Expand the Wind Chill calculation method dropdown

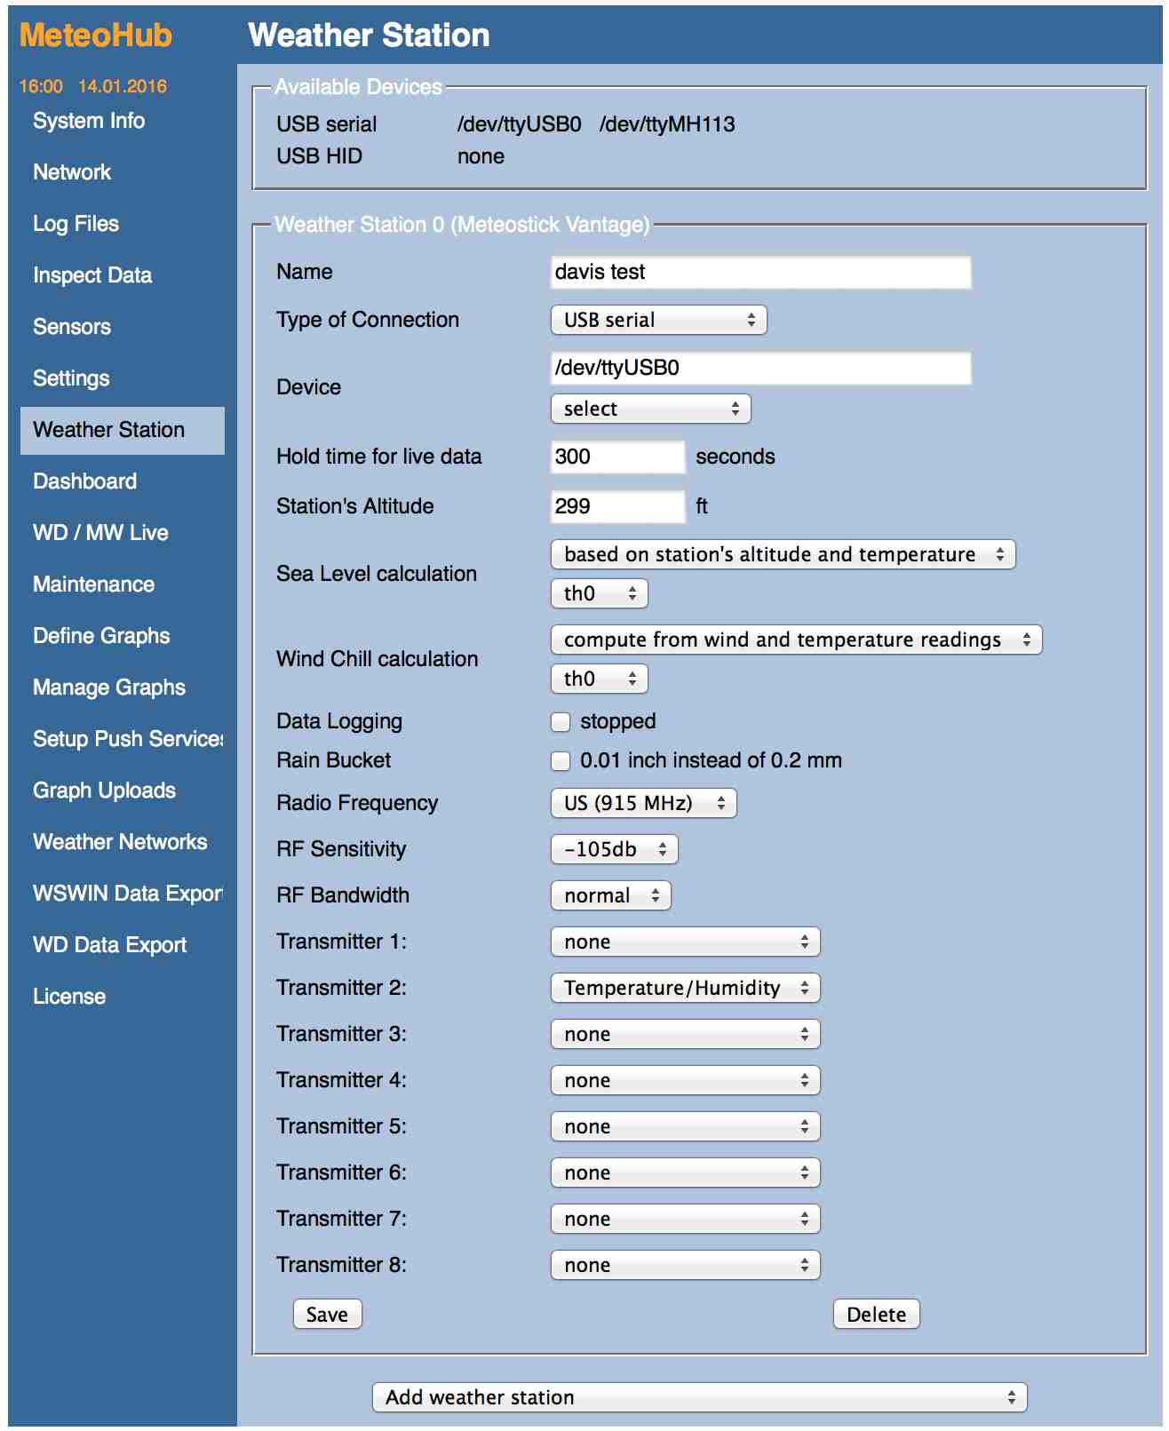point(796,640)
